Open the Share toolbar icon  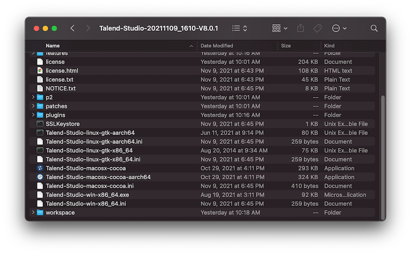301,28
